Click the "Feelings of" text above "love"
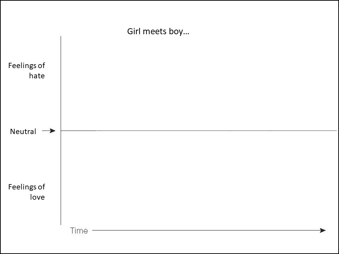 (x=27, y=187)
